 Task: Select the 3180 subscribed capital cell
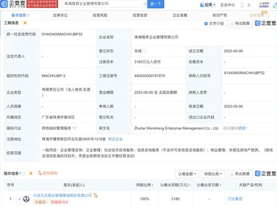[175, 199]
